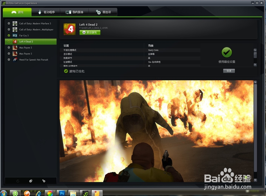Image resolution: width=266 pixels, height=196 pixels.
Task: Click the settings table scrollbar thumb
Action: 255,55
